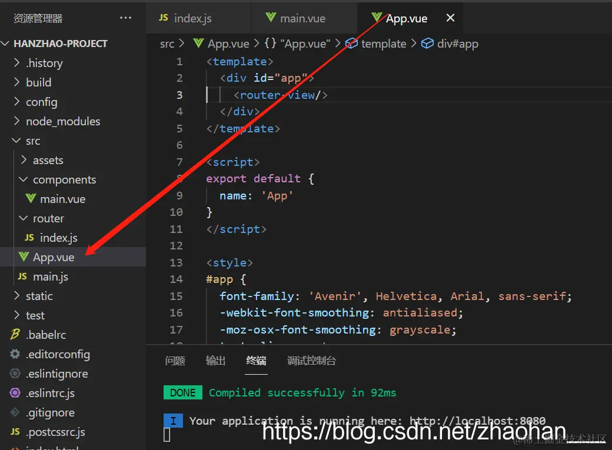Click the git icon beside .gitignore
Screen dimensions: 612x450
[x=15, y=412]
